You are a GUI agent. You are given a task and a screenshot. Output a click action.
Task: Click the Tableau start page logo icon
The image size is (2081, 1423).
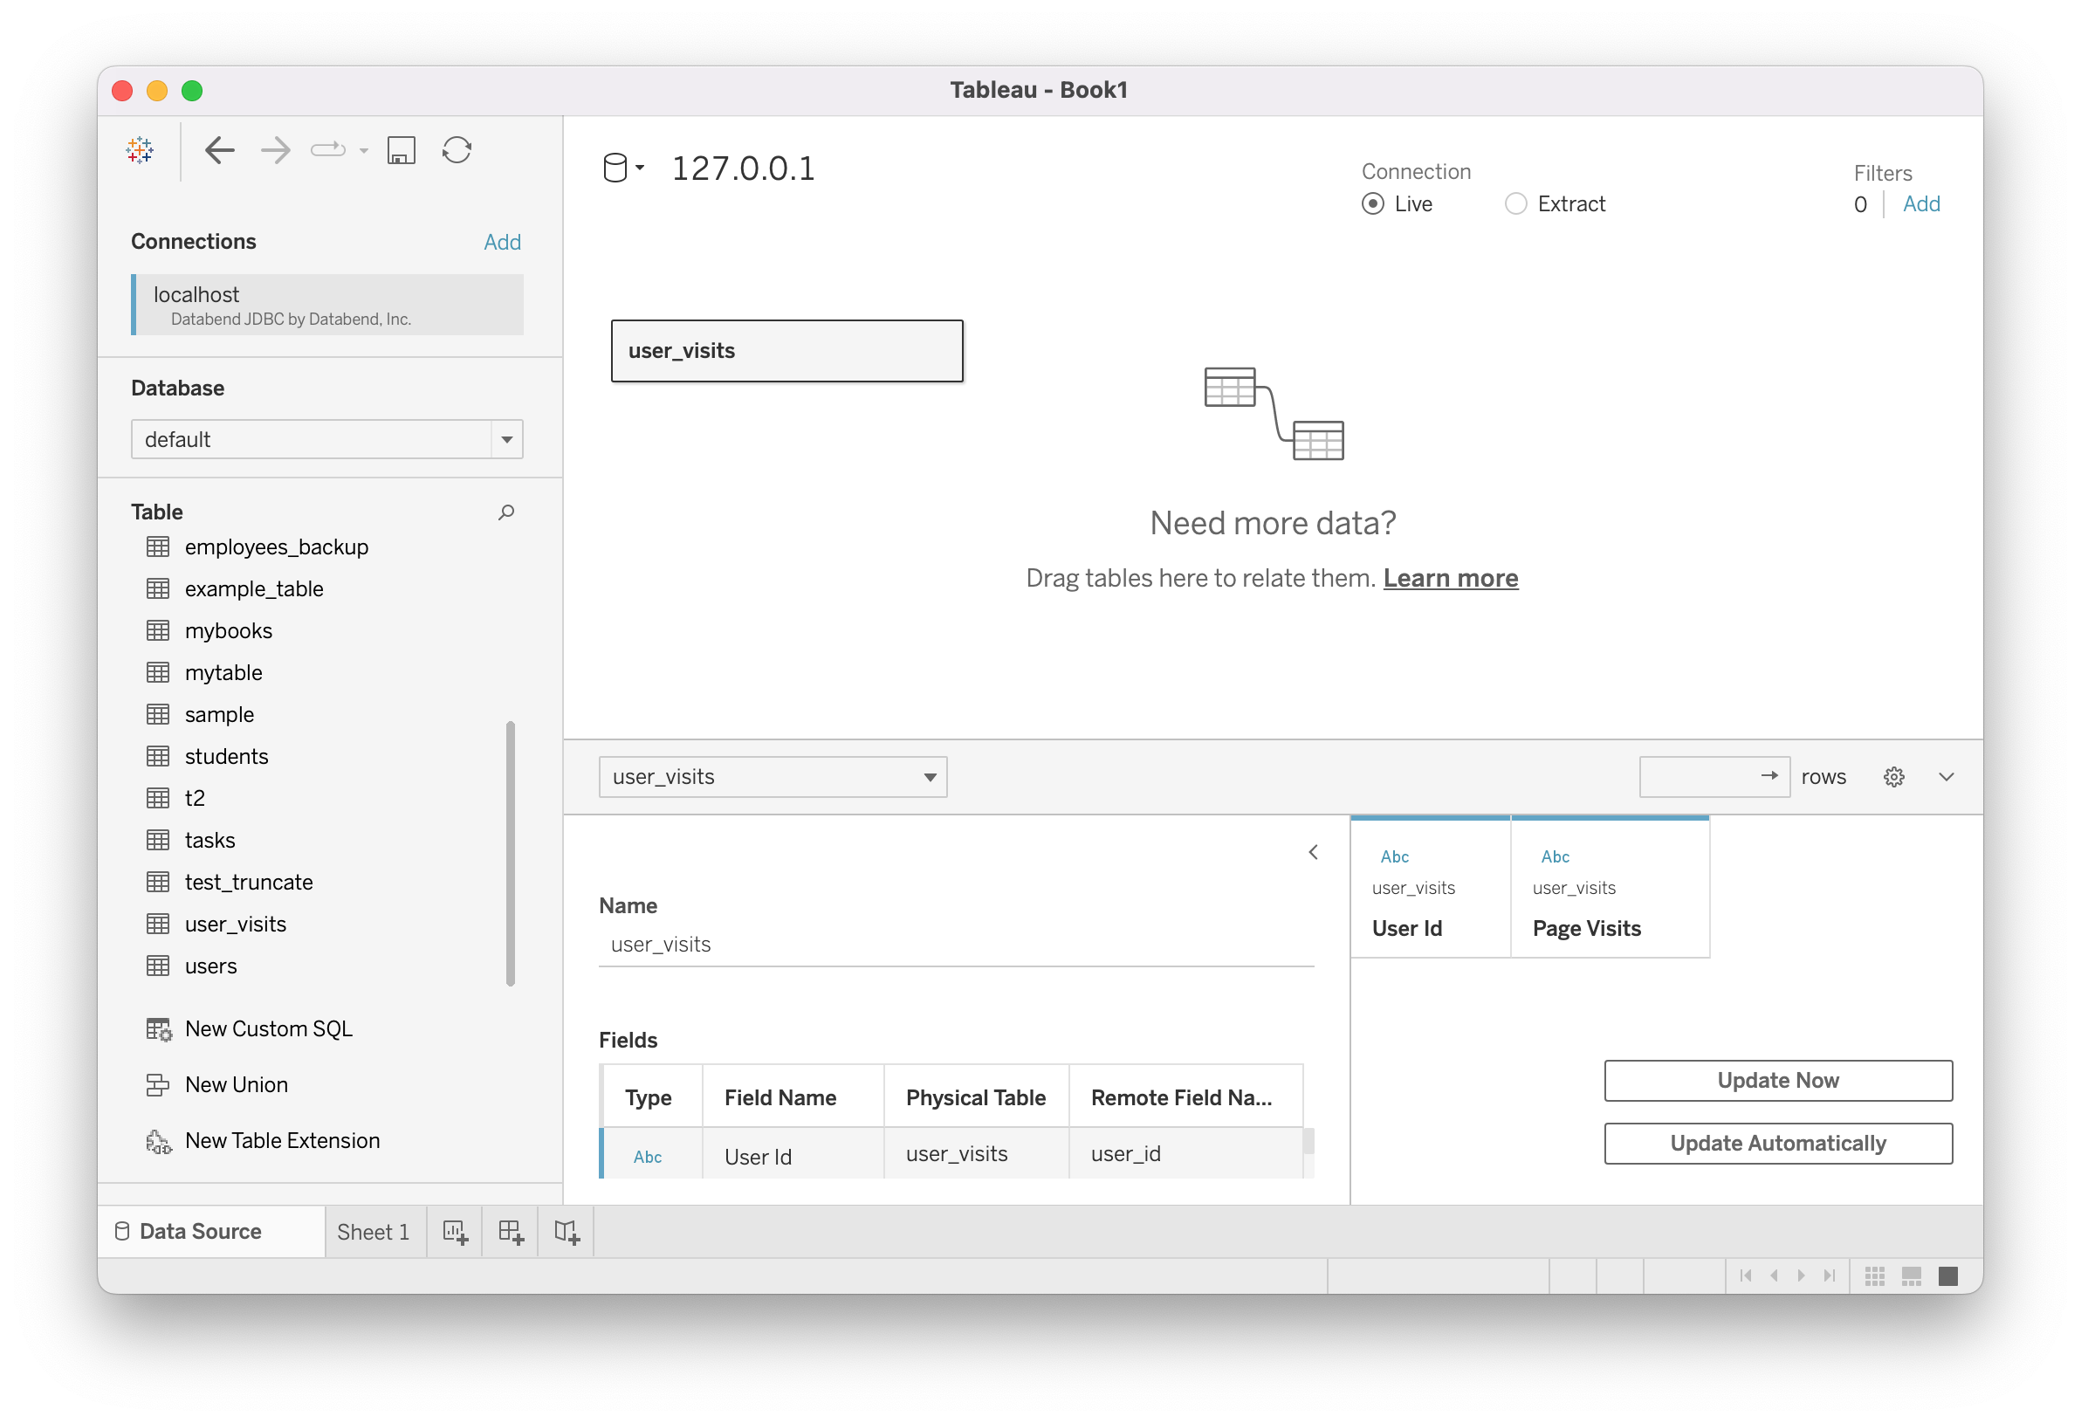[x=140, y=150]
